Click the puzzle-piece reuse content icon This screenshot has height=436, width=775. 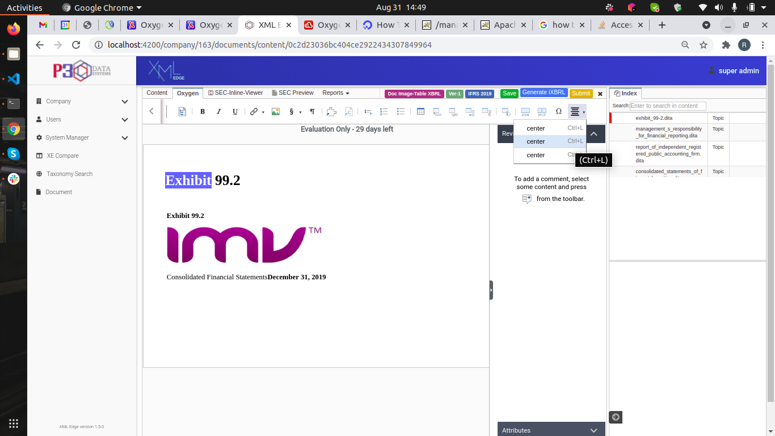331,111
